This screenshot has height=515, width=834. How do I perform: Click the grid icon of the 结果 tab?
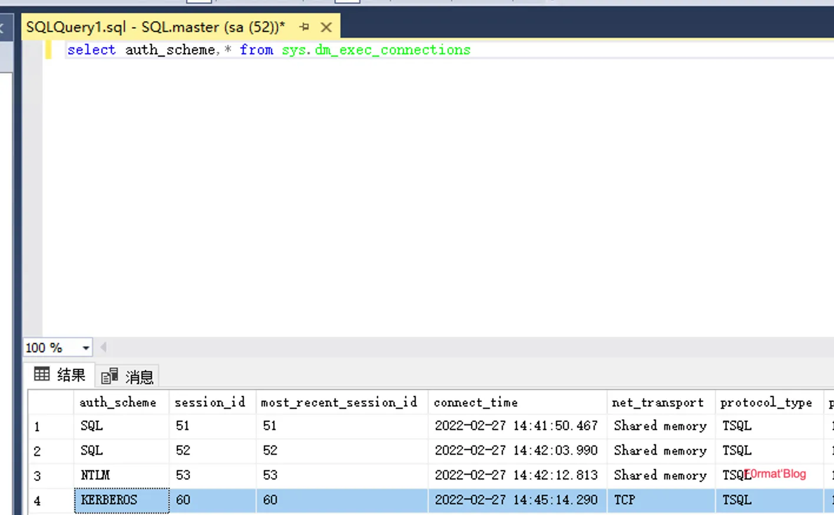click(42, 374)
